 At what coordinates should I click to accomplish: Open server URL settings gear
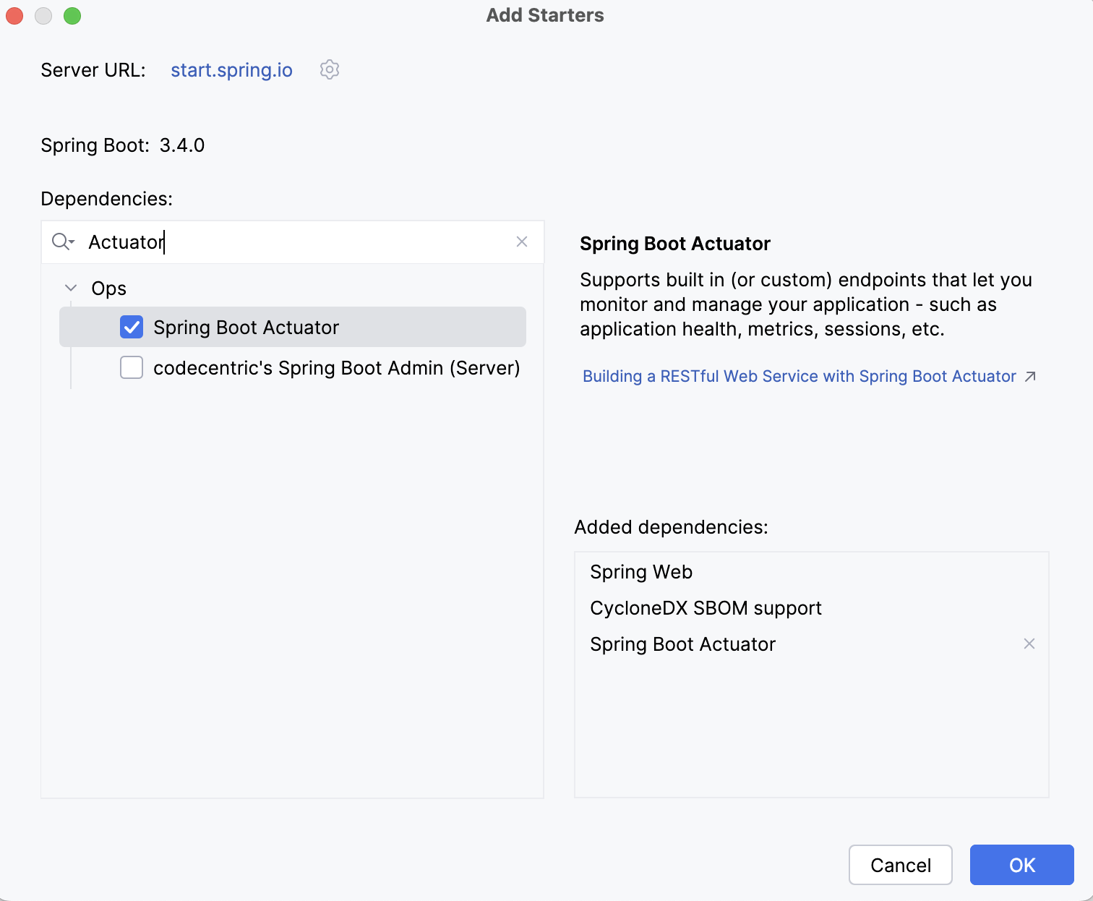pos(330,70)
